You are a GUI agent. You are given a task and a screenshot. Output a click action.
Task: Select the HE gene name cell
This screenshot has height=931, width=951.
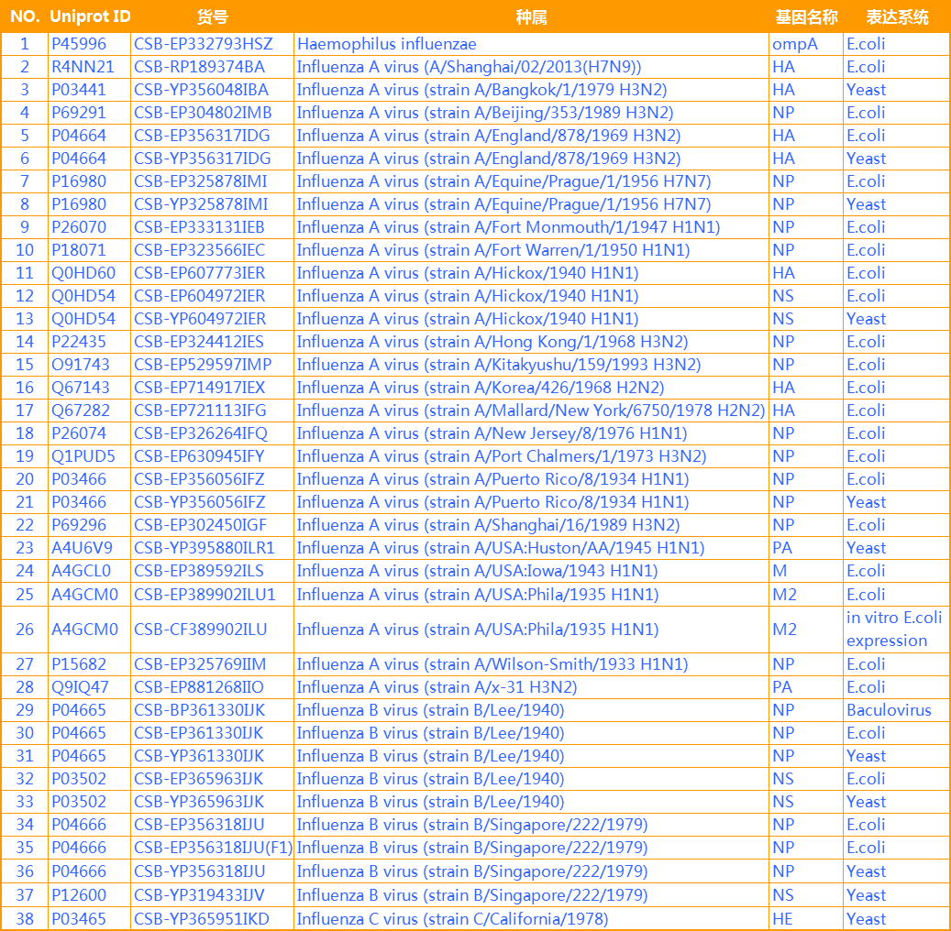point(783,918)
